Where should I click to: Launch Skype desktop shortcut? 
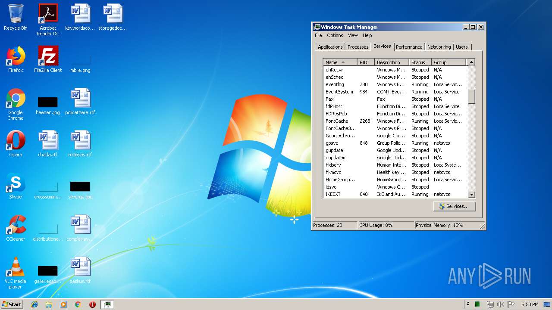point(16,186)
